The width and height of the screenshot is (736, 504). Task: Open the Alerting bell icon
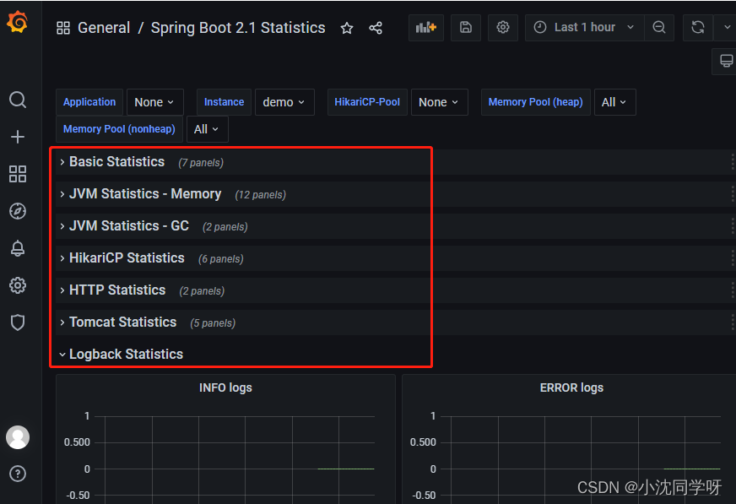(x=18, y=248)
